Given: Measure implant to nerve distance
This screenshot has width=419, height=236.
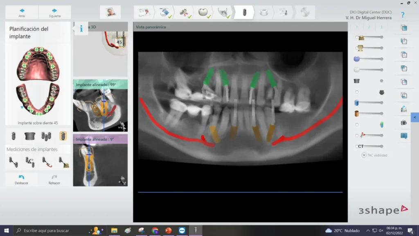Looking at the screenshot, I should 47,162.
